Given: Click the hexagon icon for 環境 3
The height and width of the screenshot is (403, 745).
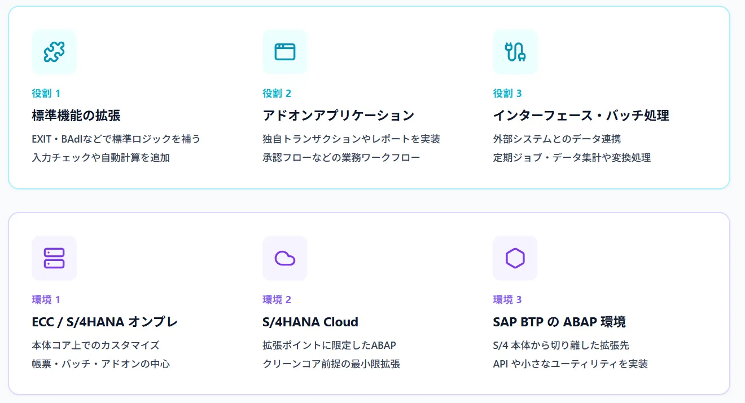Looking at the screenshot, I should point(515,258).
